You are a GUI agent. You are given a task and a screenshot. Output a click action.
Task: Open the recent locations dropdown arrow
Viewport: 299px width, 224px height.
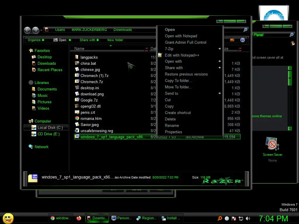pyautogui.click(x=41, y=30)
